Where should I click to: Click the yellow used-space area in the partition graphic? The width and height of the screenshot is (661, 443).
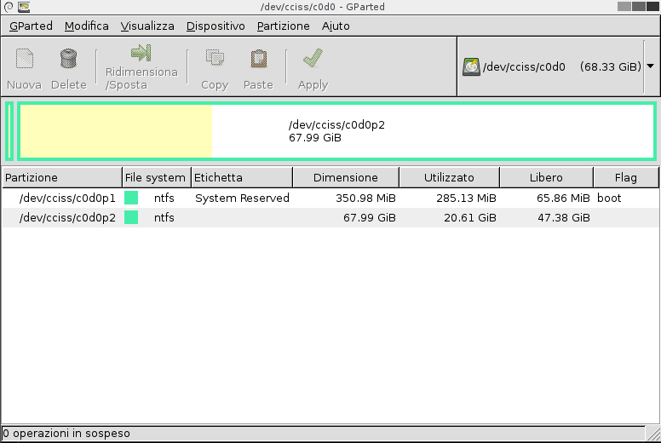115,131
